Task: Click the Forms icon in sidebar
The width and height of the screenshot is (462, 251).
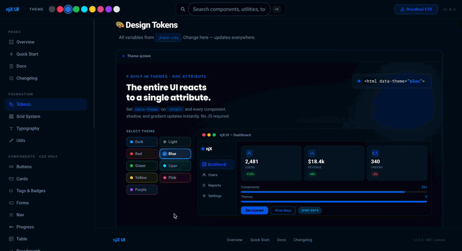Action: point(11,203)
